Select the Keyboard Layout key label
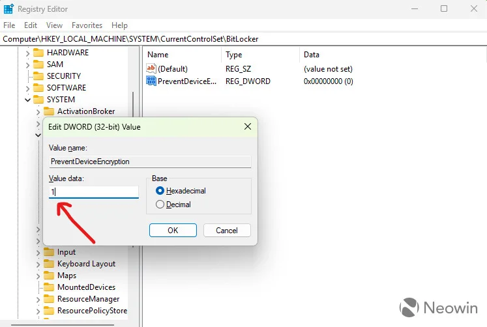 coord(86,264)
